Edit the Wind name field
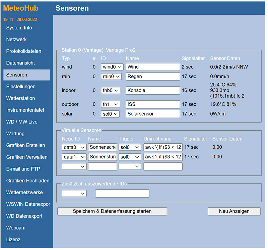268x250 pixels. (153, 67)
